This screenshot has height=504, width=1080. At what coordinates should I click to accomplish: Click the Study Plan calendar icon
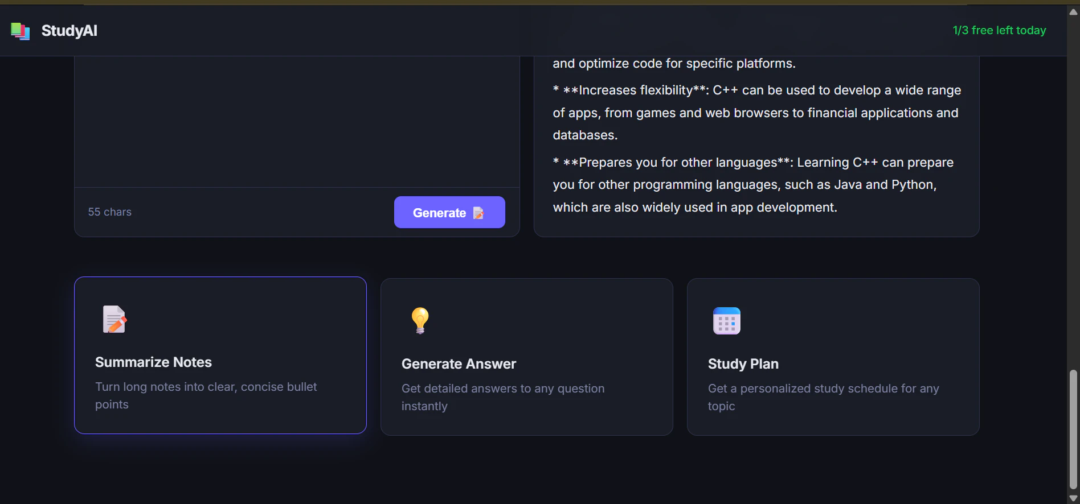pyautogui.click(x=727, y=321)
